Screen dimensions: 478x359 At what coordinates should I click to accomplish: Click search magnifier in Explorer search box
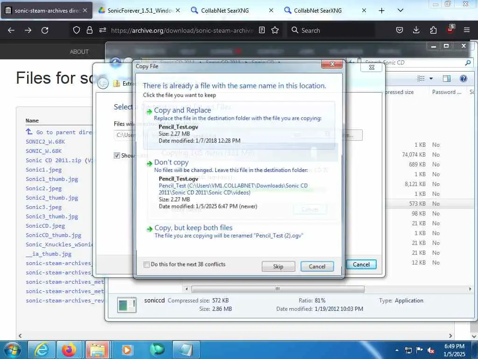468,63
